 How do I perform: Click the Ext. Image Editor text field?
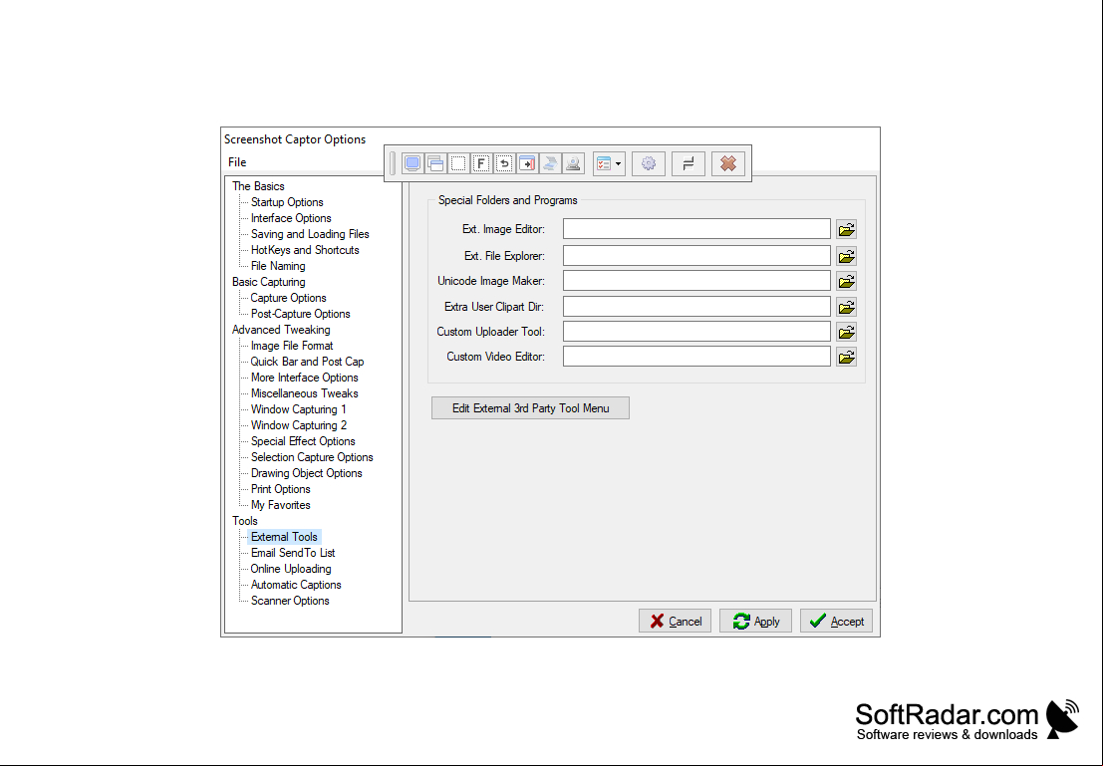(x=696, y=229)
